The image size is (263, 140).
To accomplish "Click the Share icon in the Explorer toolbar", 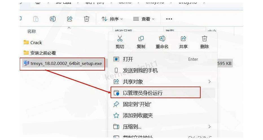I will 70,19.
